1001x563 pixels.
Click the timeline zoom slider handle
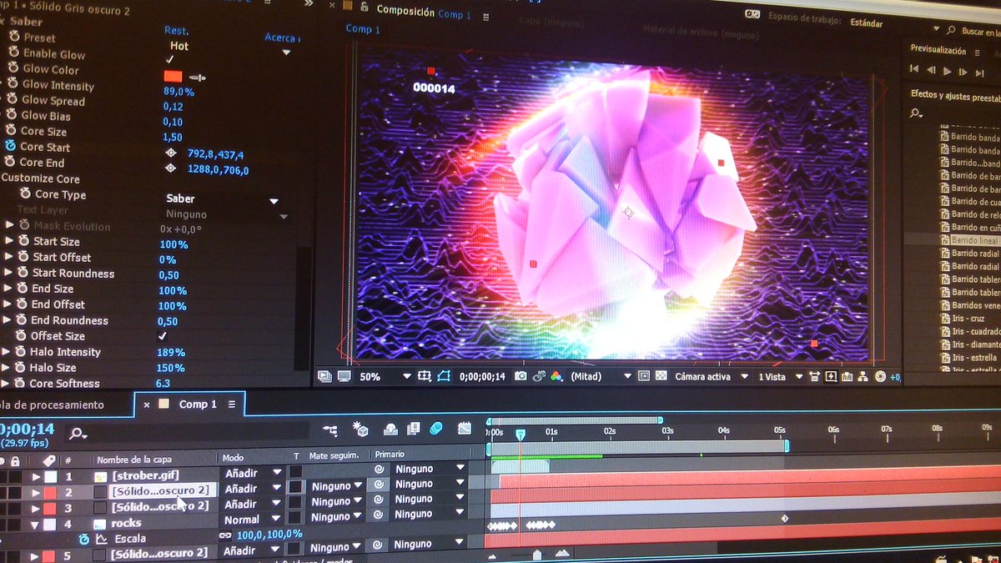(536, 554)
